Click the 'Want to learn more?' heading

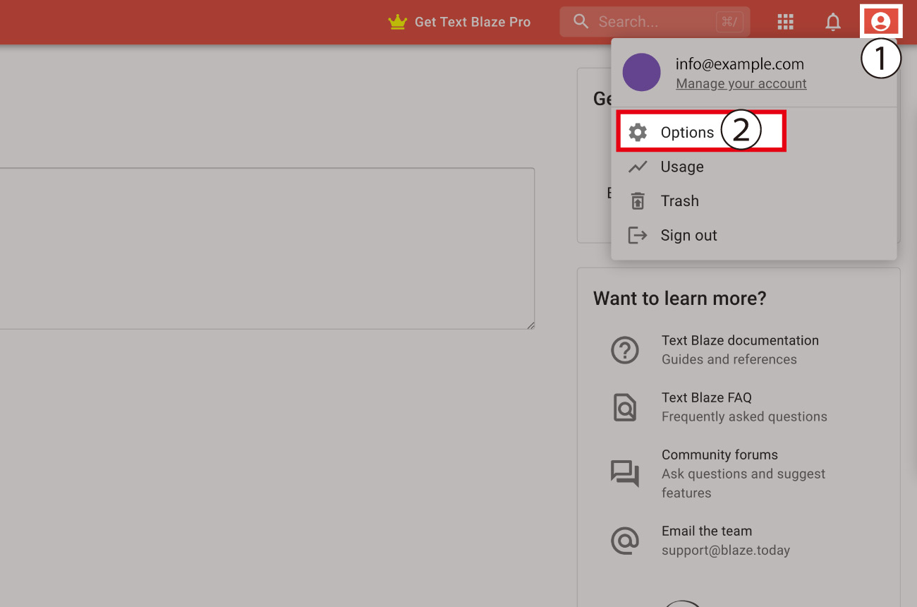click(679, 299)
